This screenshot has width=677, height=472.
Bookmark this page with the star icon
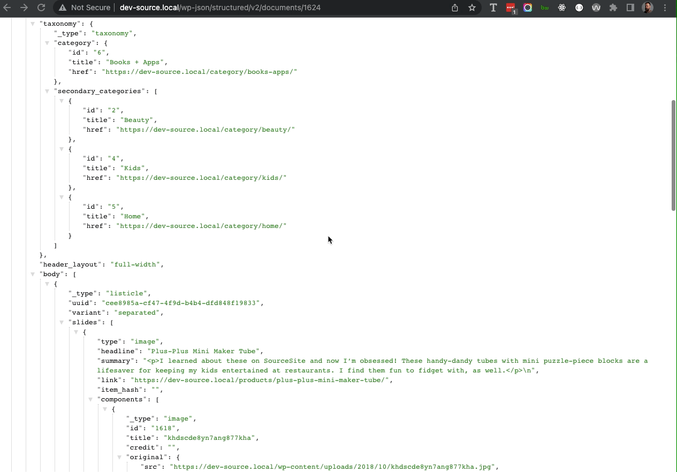[472, 7]
